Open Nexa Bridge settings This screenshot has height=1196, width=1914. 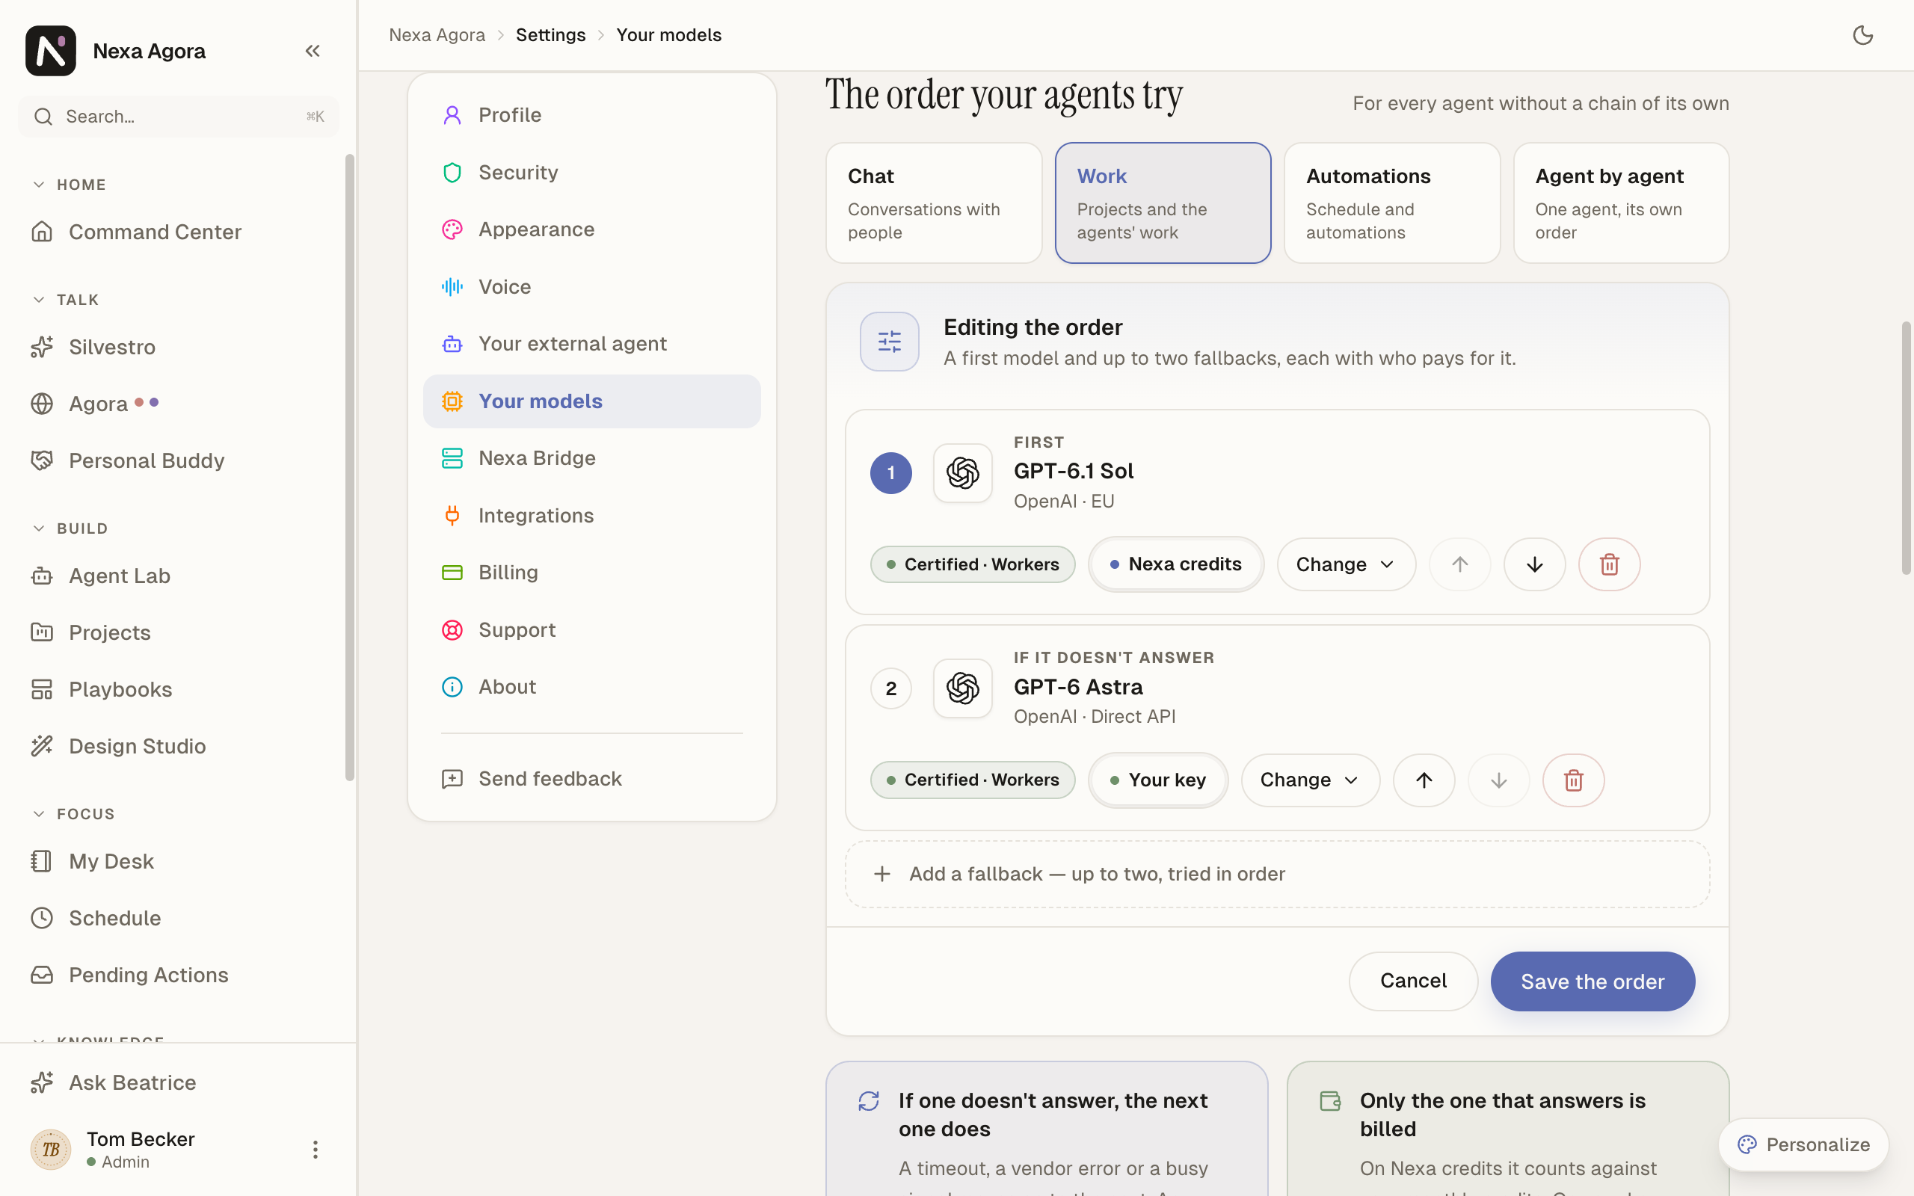coord(591,458)
